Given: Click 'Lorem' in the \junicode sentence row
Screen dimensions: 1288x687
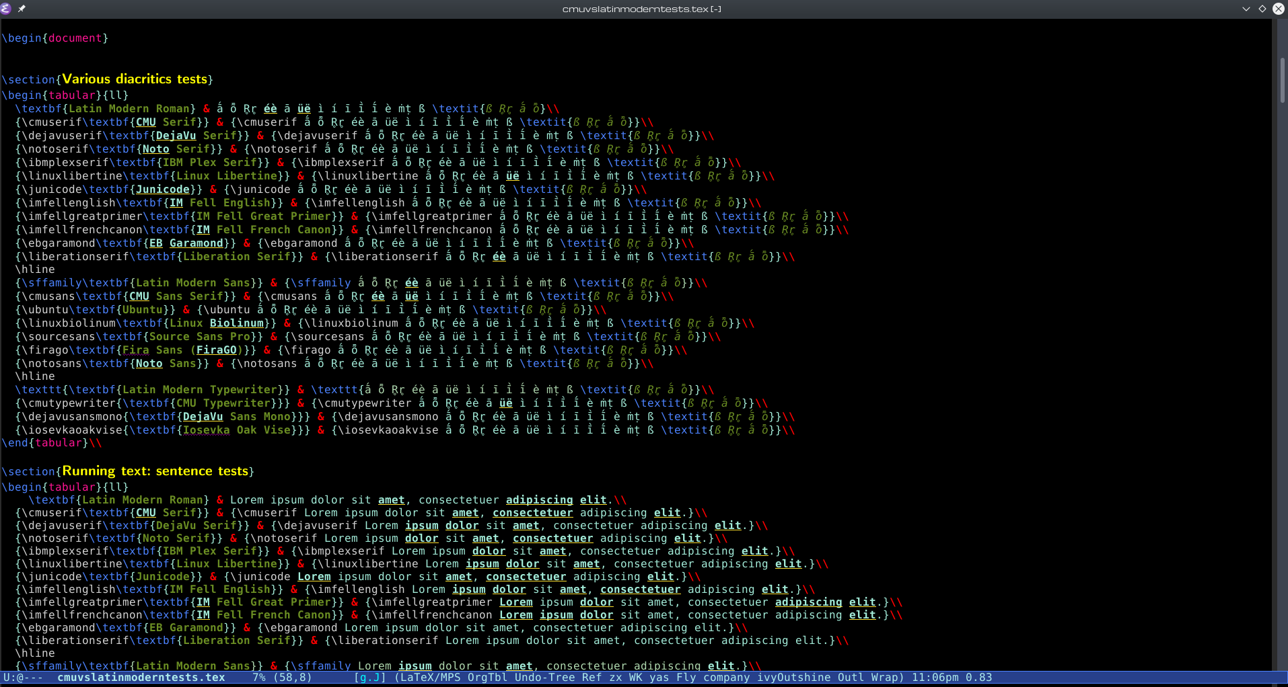Looking at the screenshot, I should point(314,577).
